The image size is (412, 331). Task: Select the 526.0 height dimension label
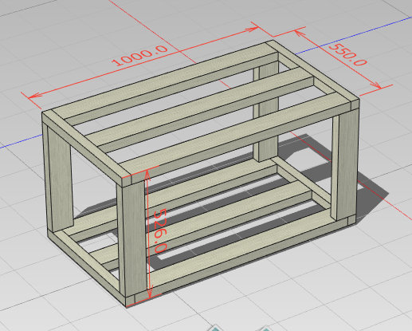(x=160, y=231)
